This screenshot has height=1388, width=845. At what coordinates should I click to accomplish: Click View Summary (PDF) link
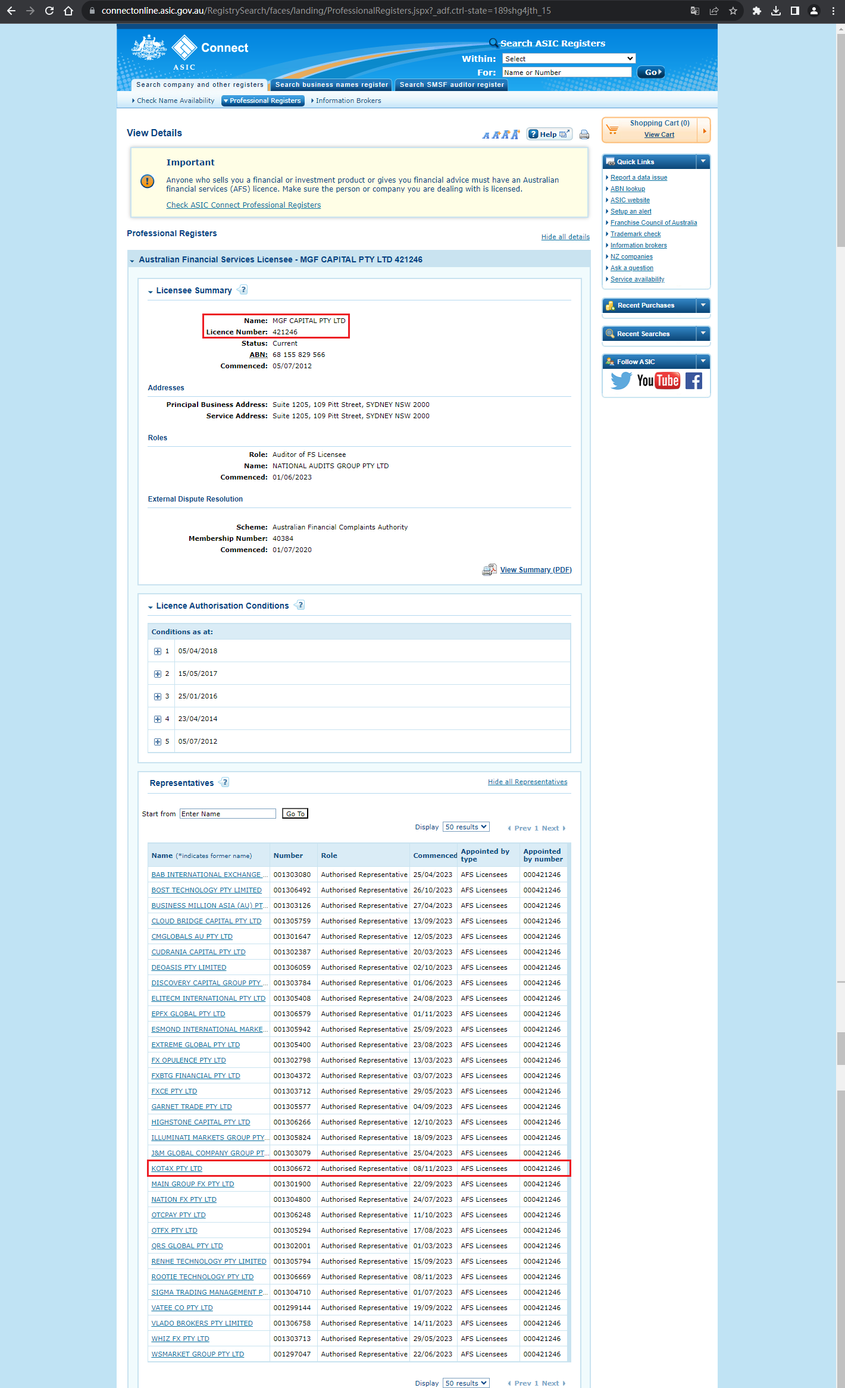(536, 570)
